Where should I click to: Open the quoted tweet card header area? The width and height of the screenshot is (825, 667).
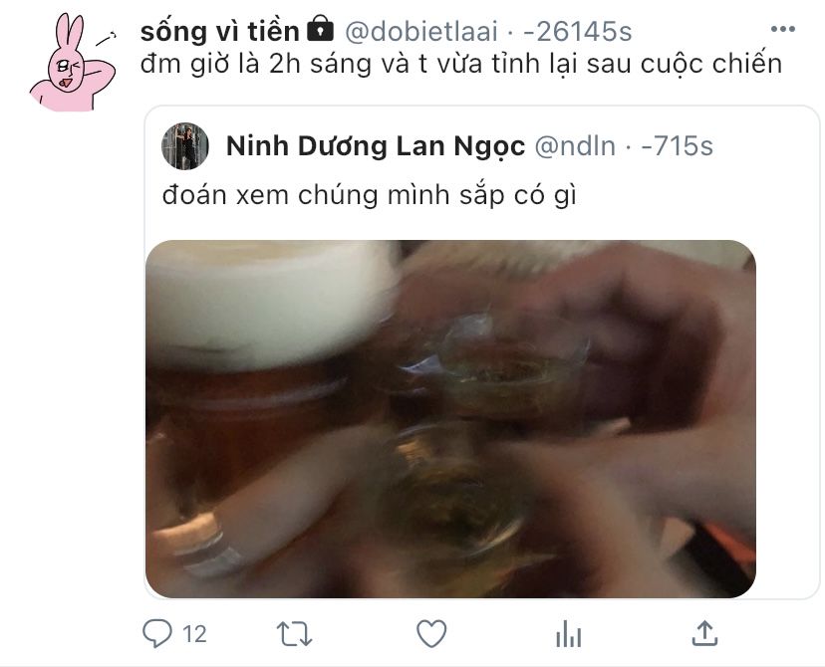436,146
